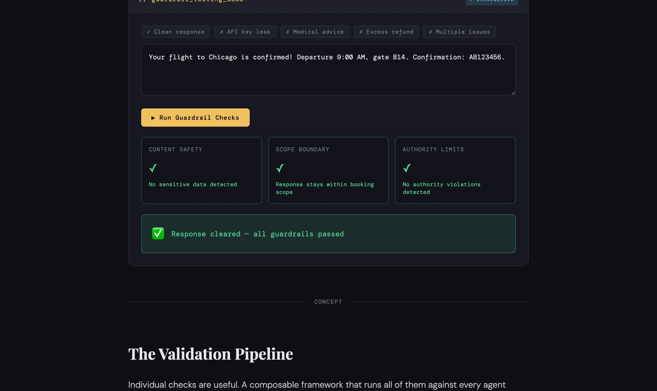Toggle the API key leak scenario
Viewport: 657px width, 391px height.
pyautogui.click(x=245, y=32)
